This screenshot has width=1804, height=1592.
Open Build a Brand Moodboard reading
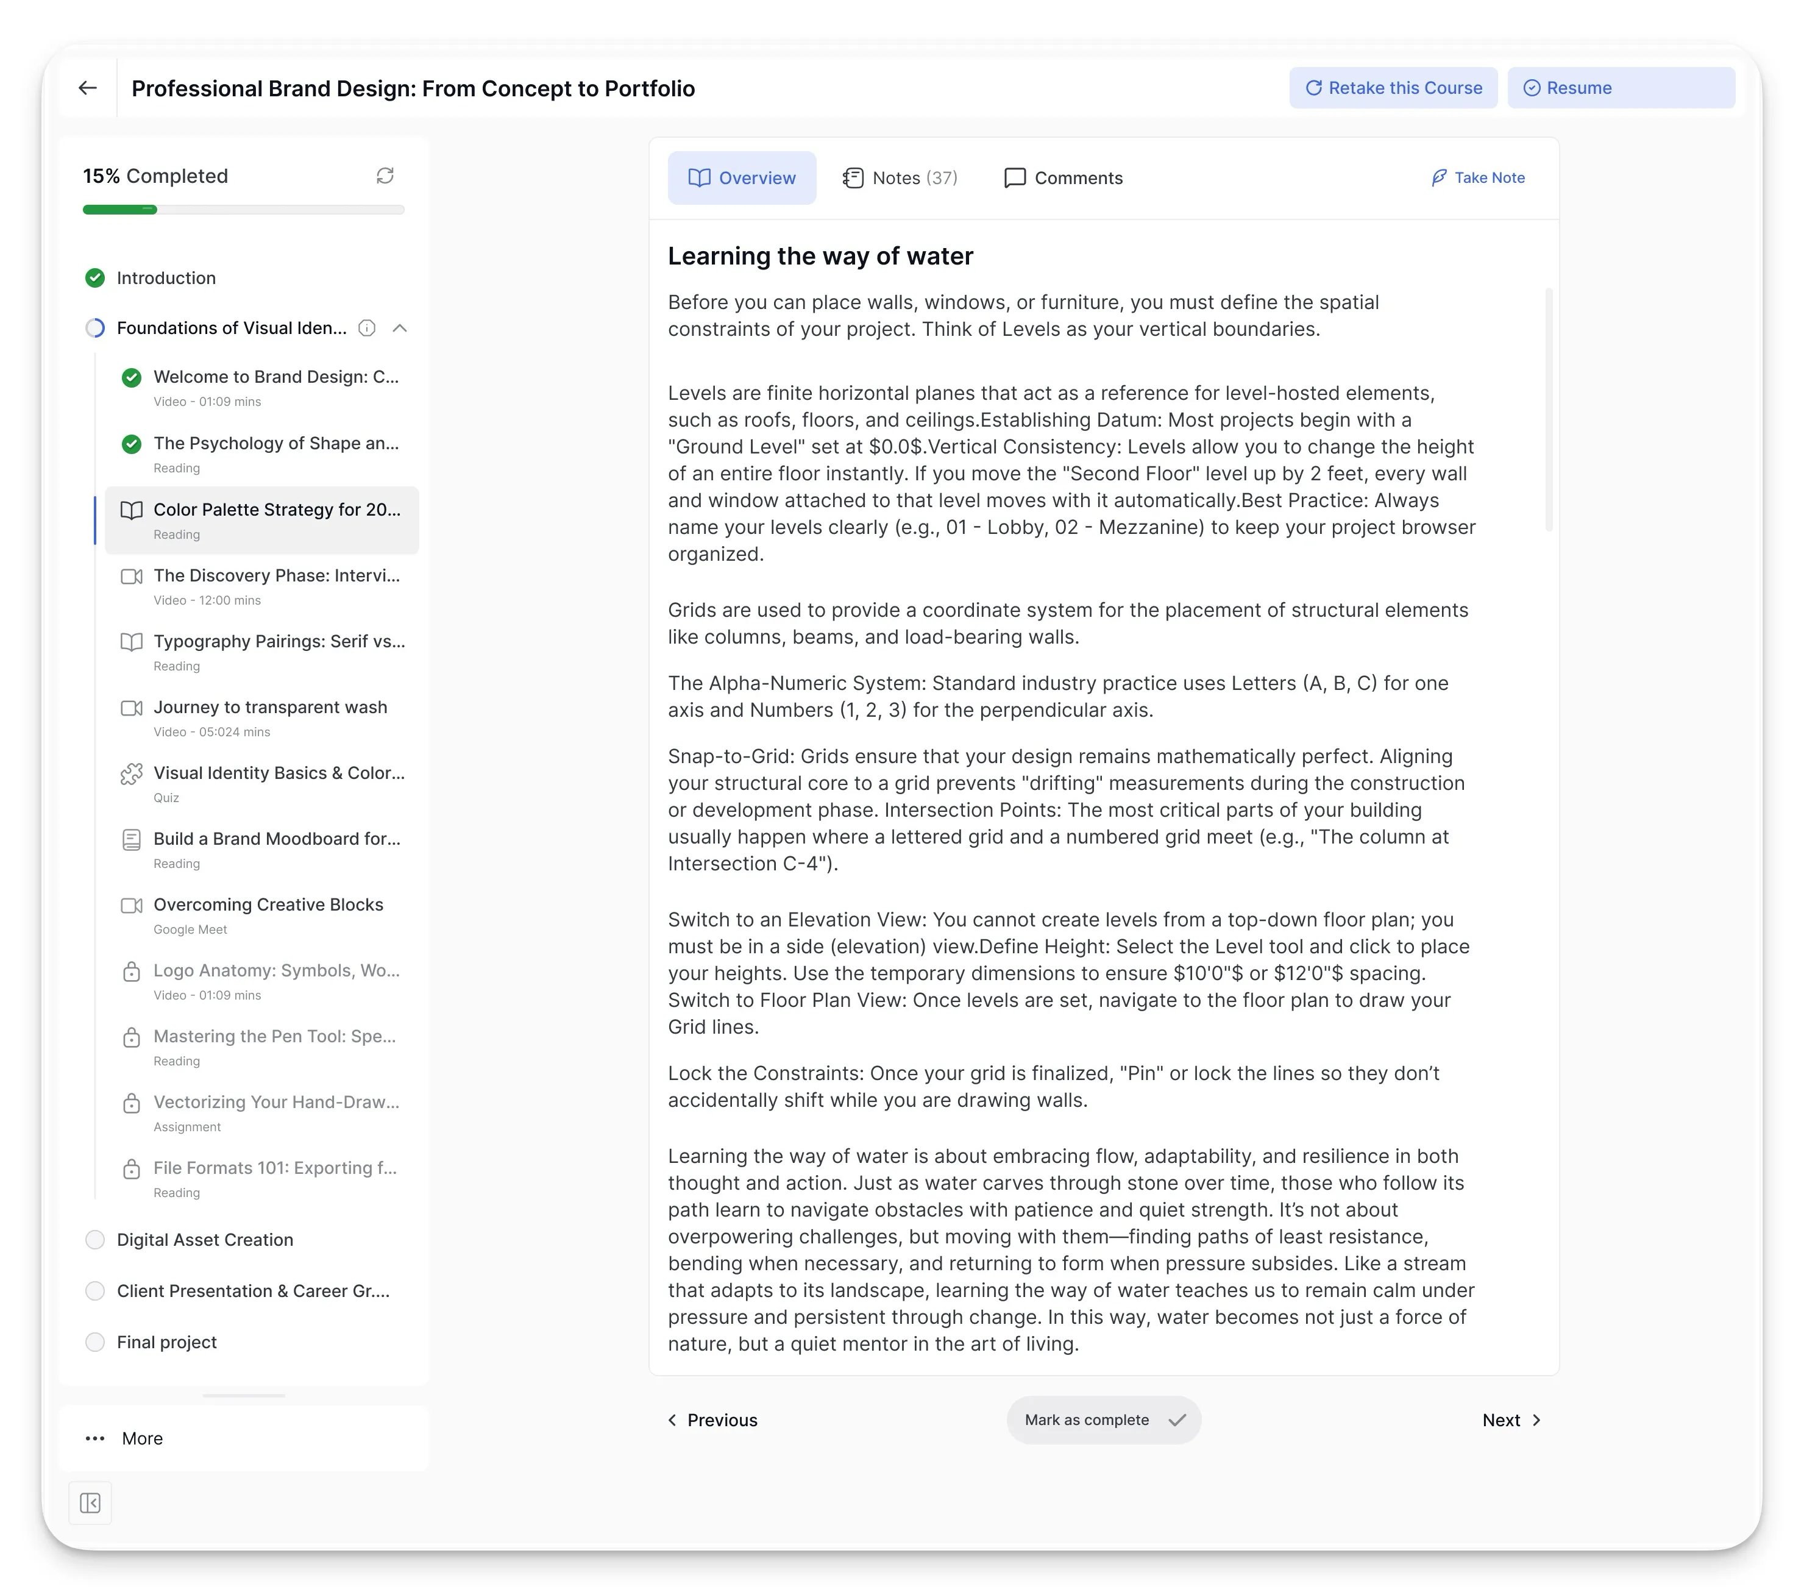click(x=261, y=850)
